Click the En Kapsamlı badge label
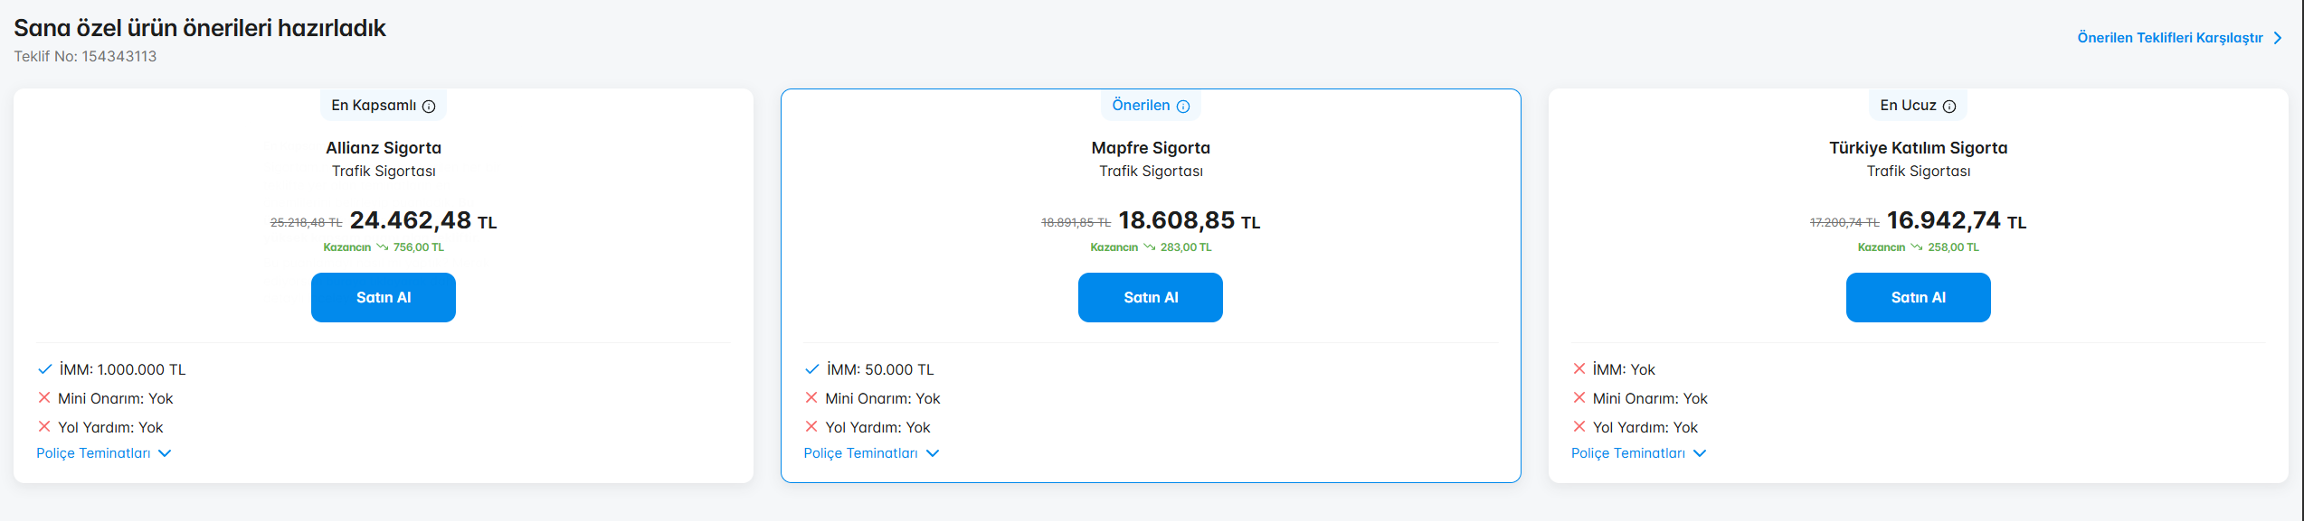The height and width of the screenshot is (521, 2304). point(374,106)
